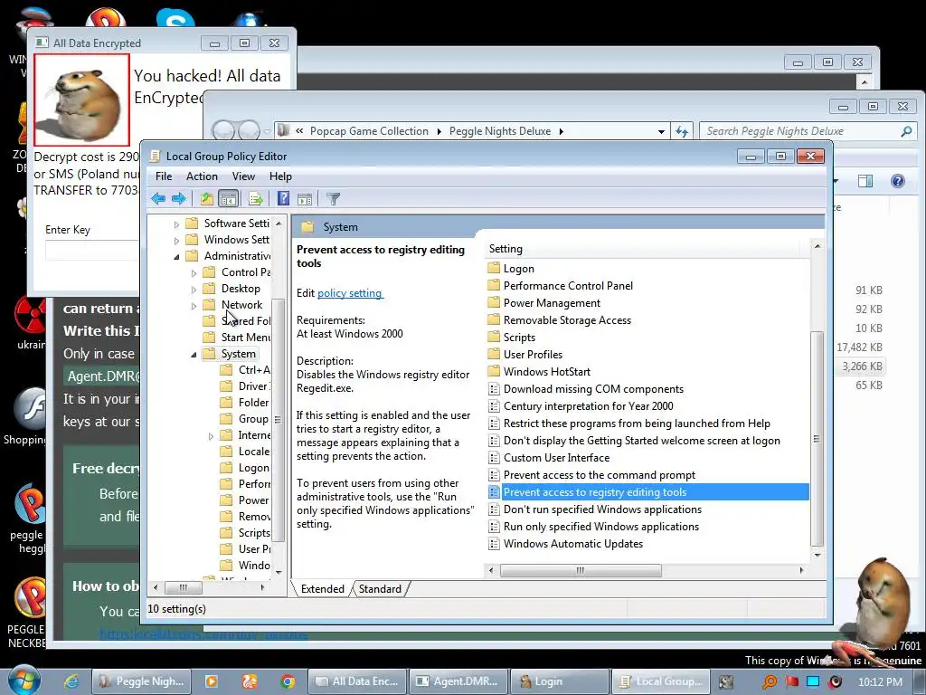The width and height of the screenshot is (926, 695).
Task: Click the tree pane vertical scrollbar
Action: point(279,420)
